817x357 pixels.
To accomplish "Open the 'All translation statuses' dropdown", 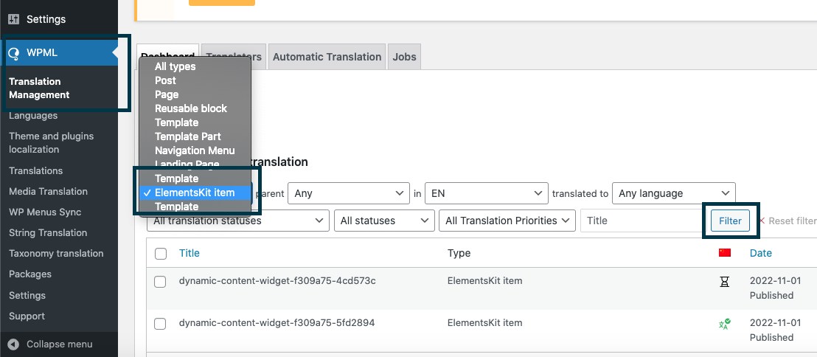I will click(x=238, y=221).
